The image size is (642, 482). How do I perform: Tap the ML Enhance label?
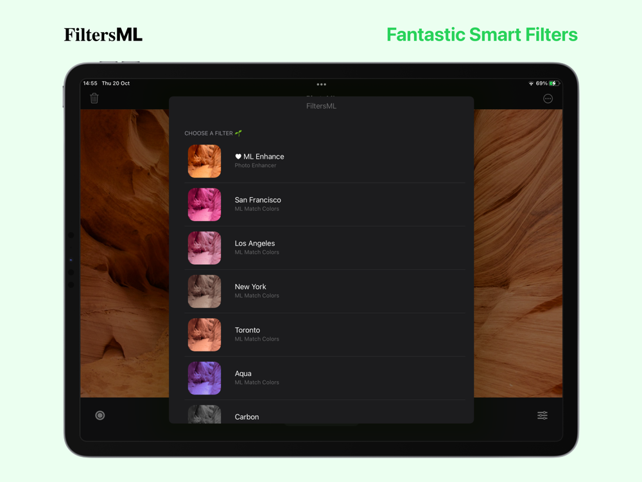pos(264,157)
